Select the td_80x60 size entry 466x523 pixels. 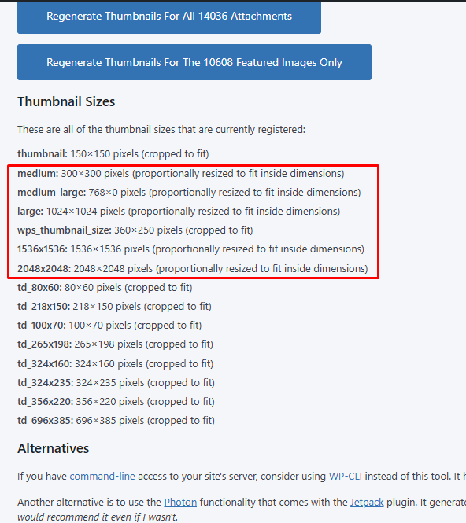105,288
